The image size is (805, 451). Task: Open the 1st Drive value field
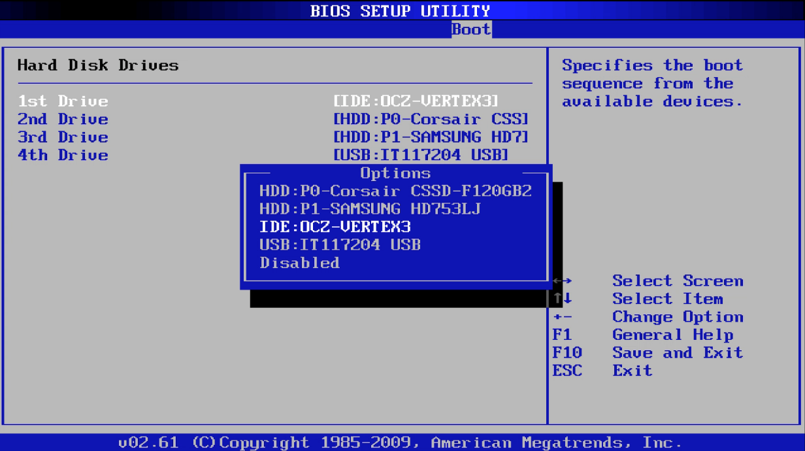(x=416, y=101)
